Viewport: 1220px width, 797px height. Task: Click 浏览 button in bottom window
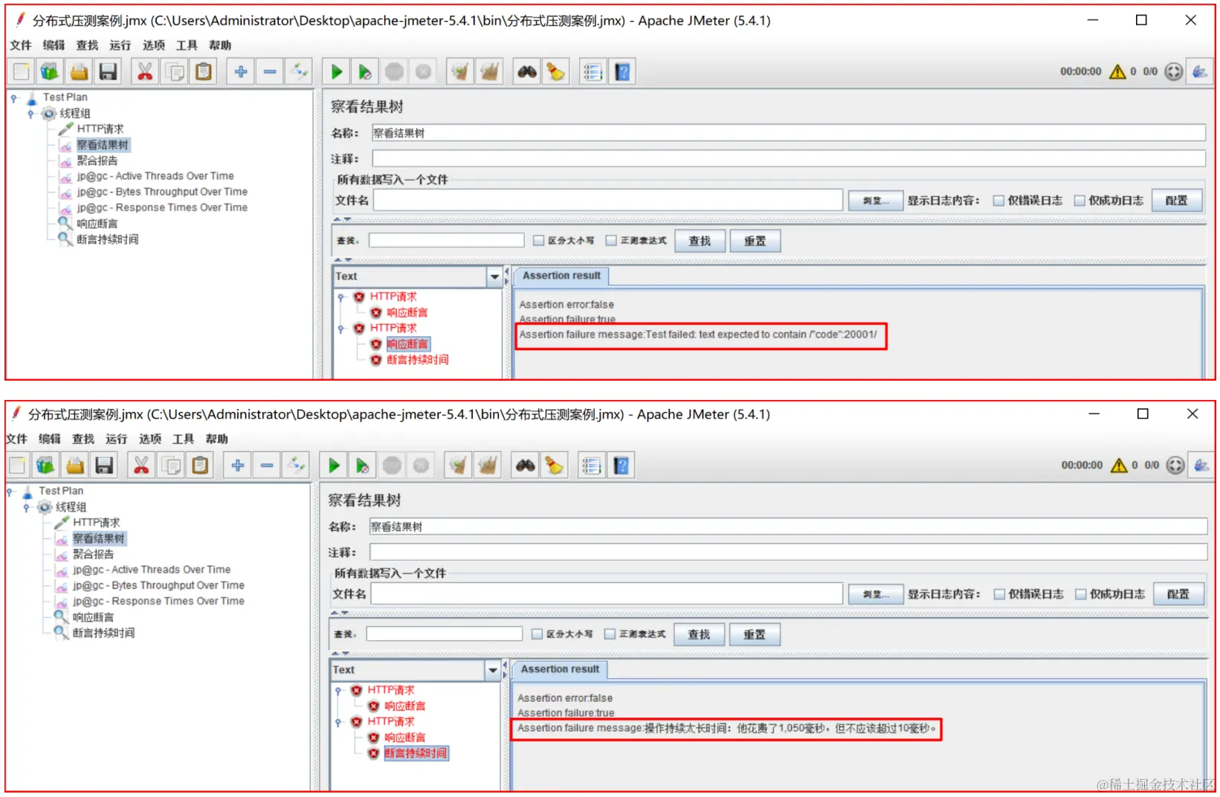click(x=875, y=594)
